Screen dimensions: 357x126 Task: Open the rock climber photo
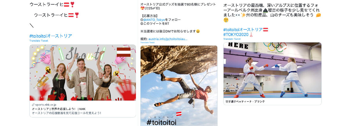coord(179,86)
